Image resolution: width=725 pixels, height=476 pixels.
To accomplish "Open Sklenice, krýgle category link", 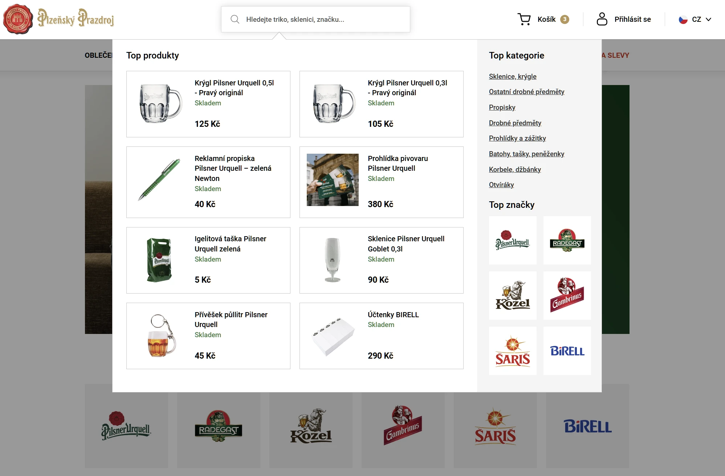I will (512, 76).
